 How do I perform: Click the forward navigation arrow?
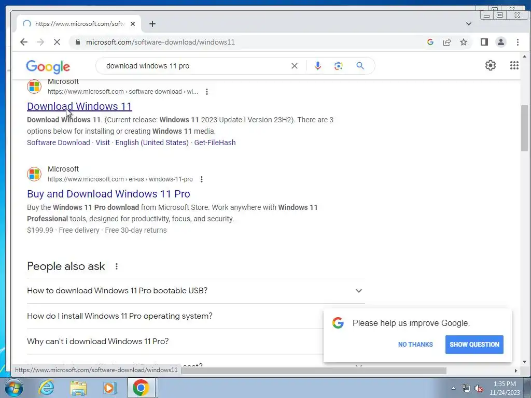tap(40, 42)
